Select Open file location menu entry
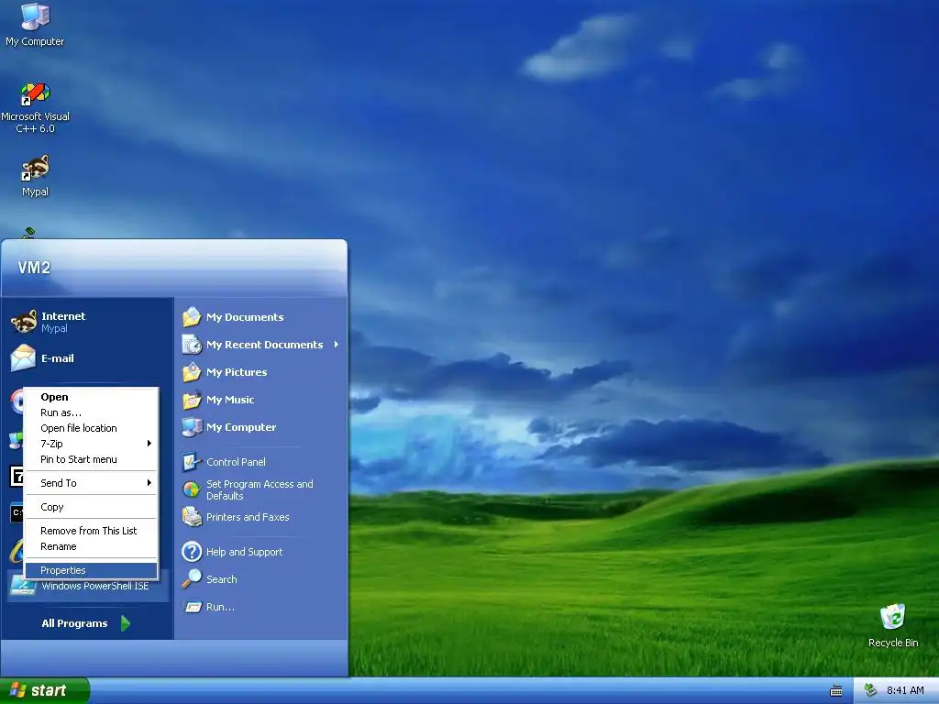 point(91,428)
